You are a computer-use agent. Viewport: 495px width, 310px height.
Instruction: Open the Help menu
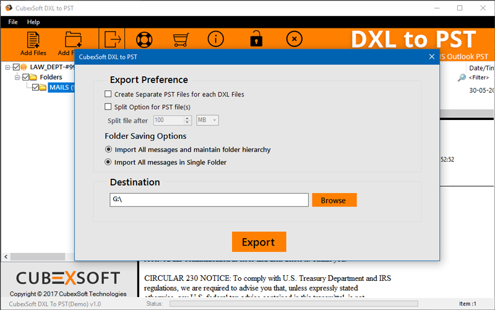coord(33,22)
